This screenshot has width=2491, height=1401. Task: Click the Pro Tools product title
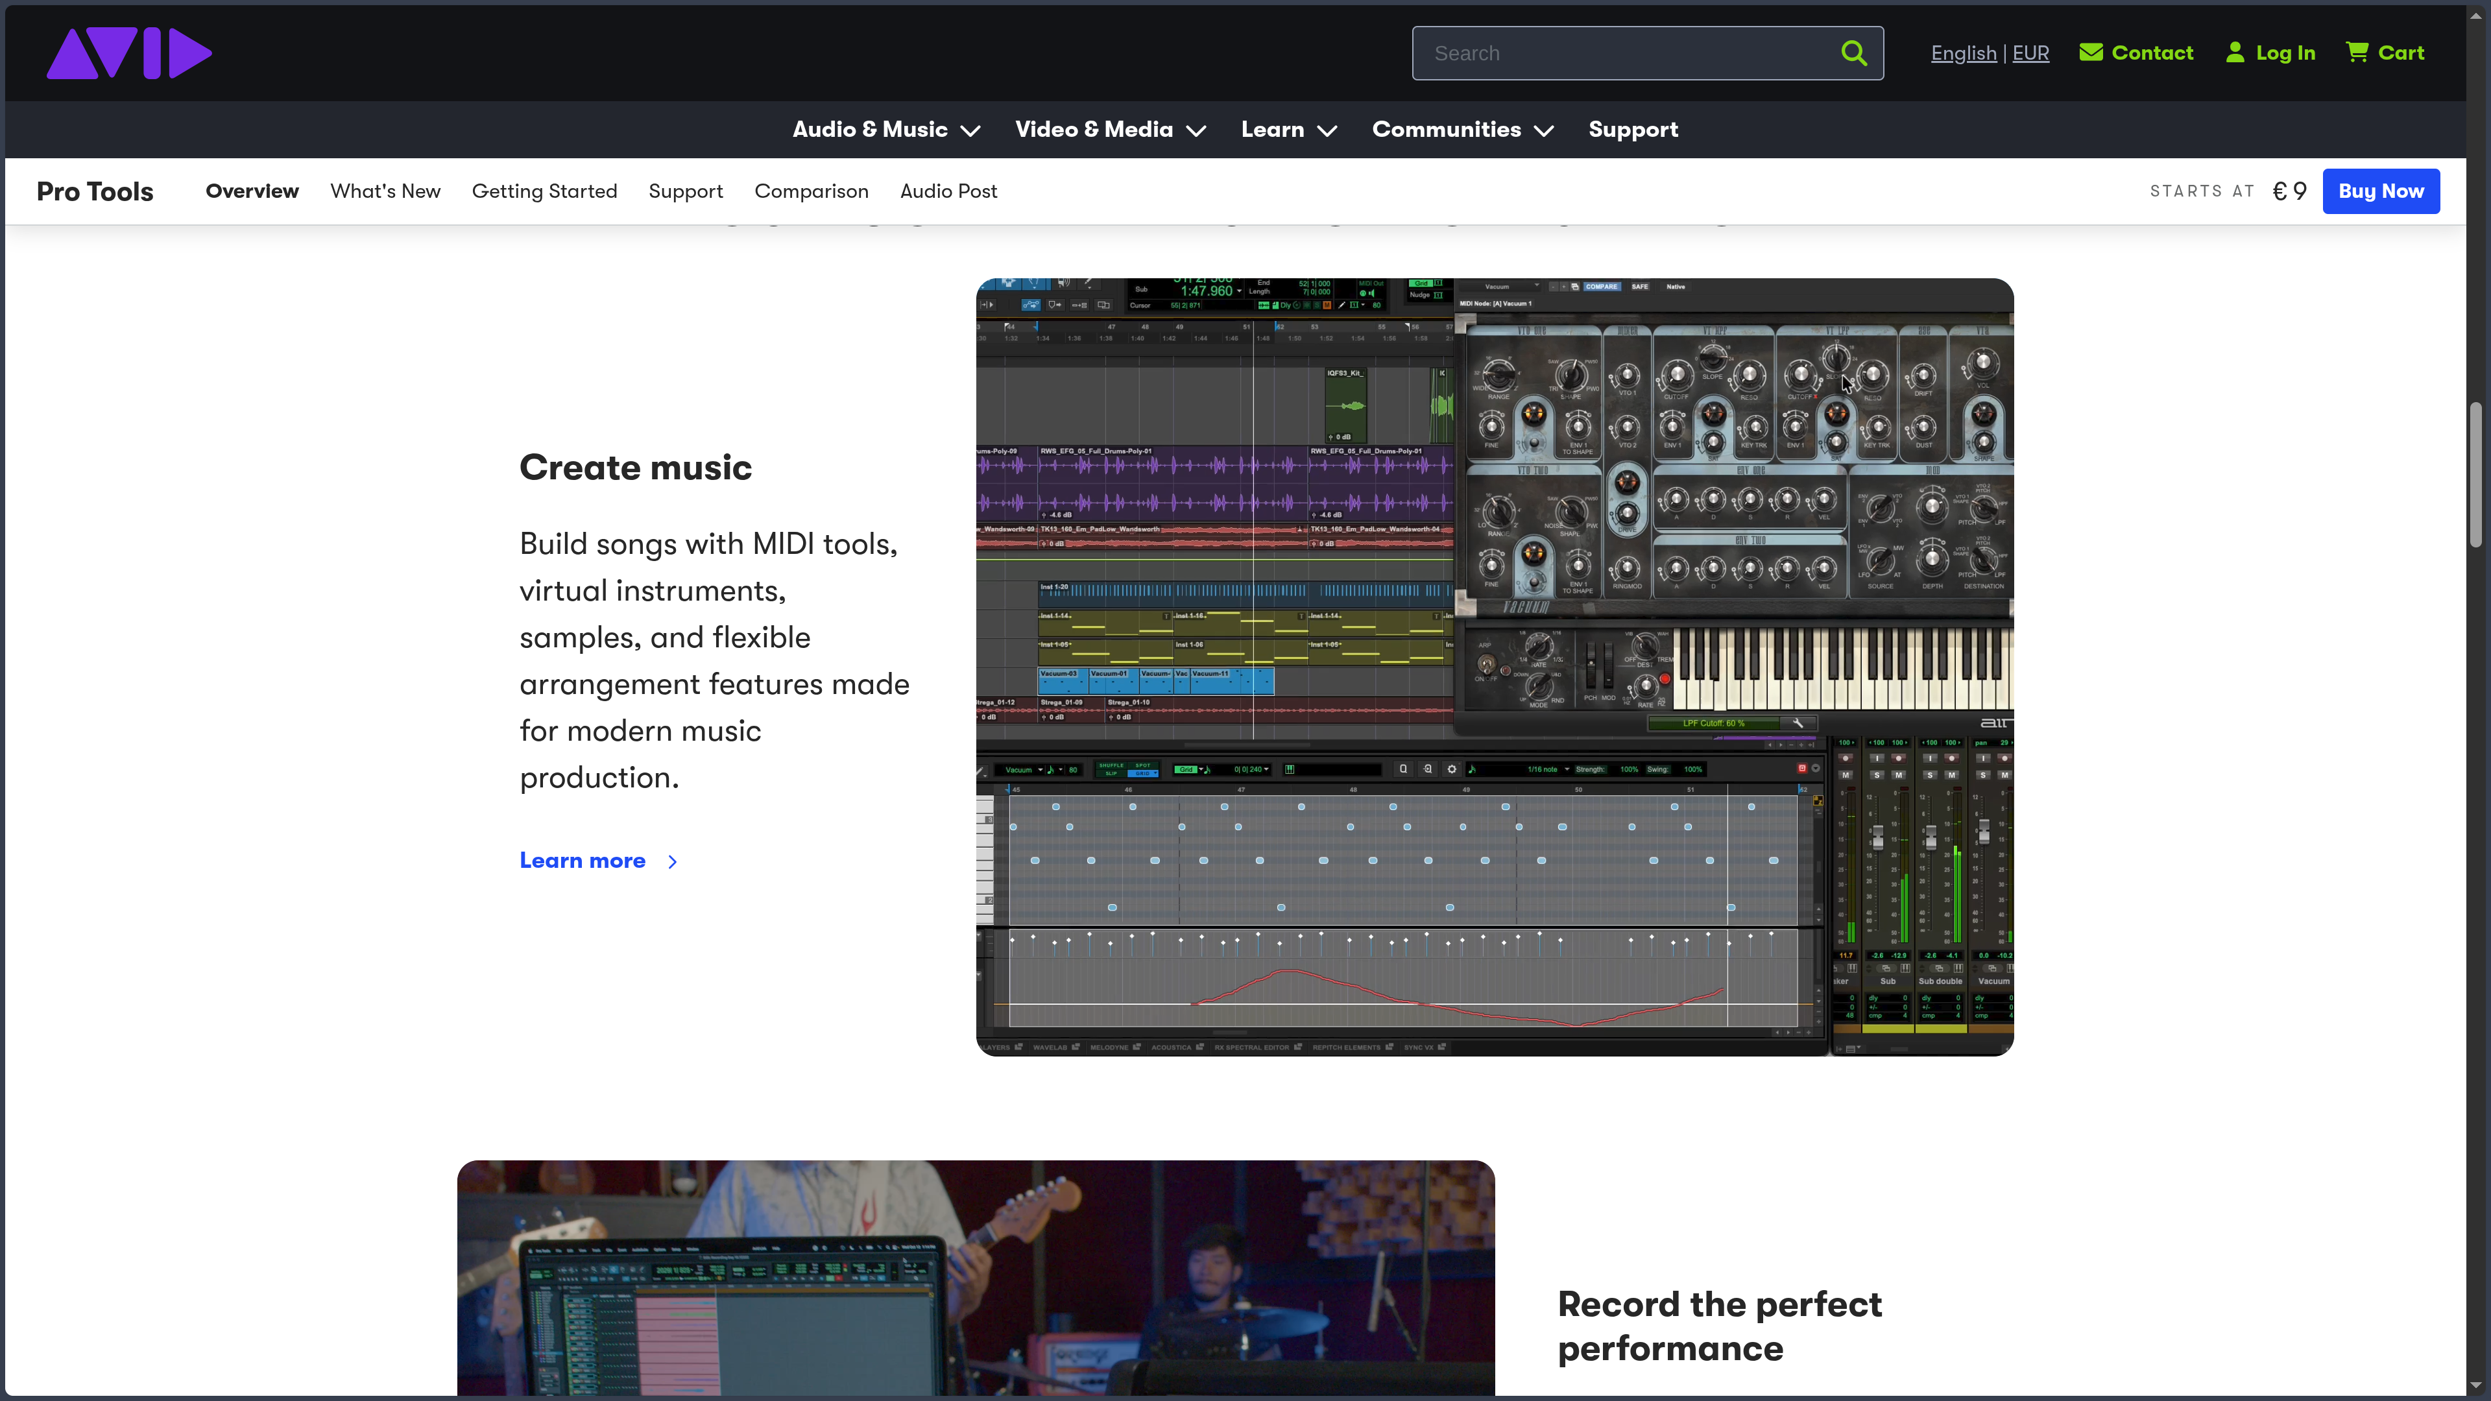tap(95, 191)
